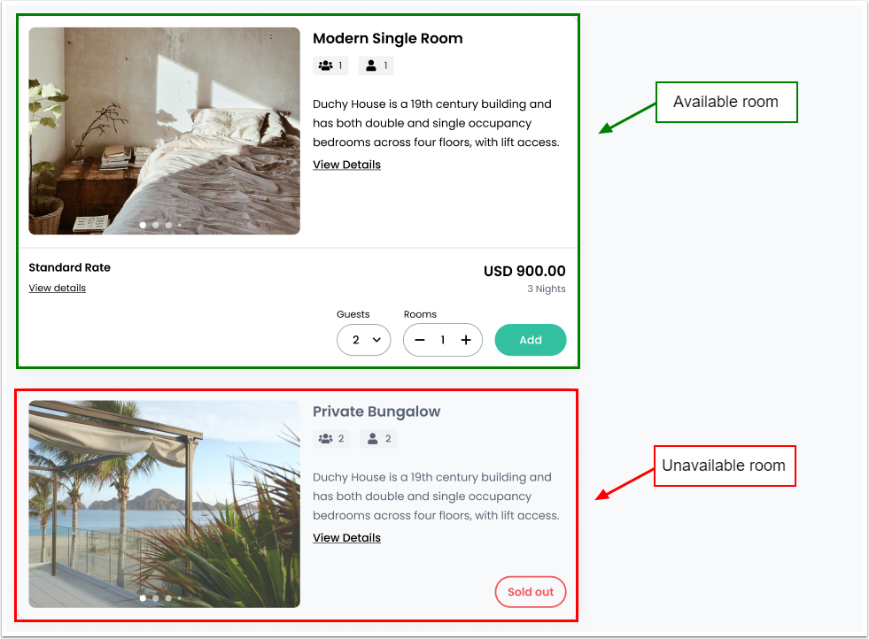Add the Modern Single Room
Viewport: 869px width, 639px height.
click(531, 340)
